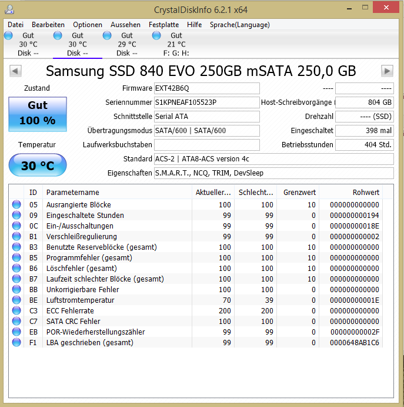Click the ECC Fehlerrate parameter name
The image size is (404, 407).
(70, 311)
